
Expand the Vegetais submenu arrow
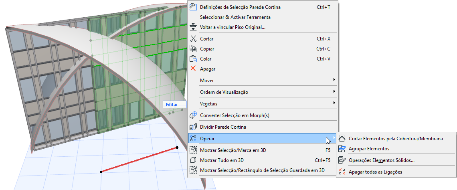334,103
